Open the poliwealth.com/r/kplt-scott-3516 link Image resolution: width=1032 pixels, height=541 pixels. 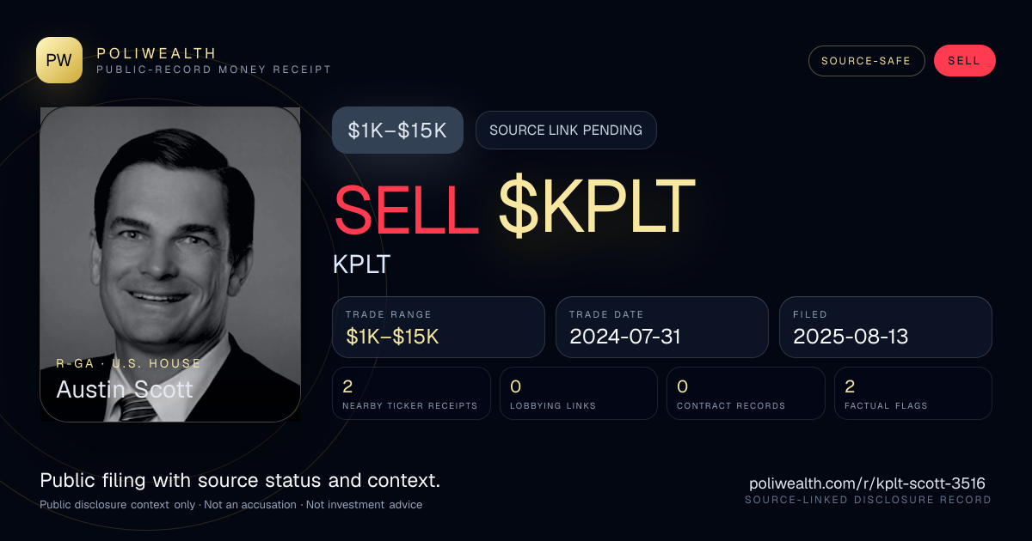tap(867, 483)
